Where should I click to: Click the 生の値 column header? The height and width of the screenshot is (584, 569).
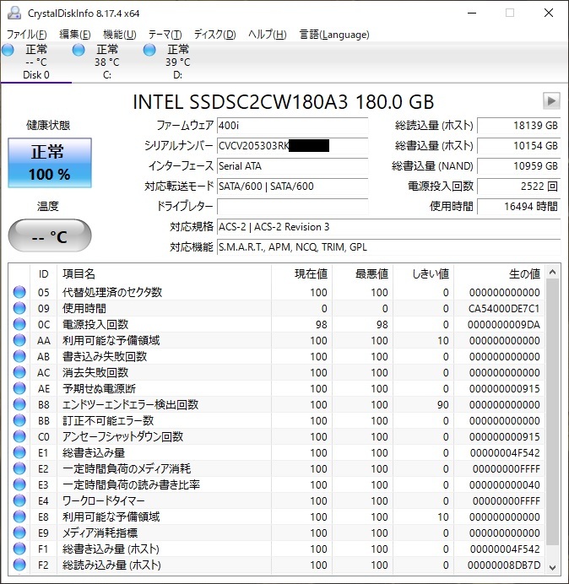[499, 273]
